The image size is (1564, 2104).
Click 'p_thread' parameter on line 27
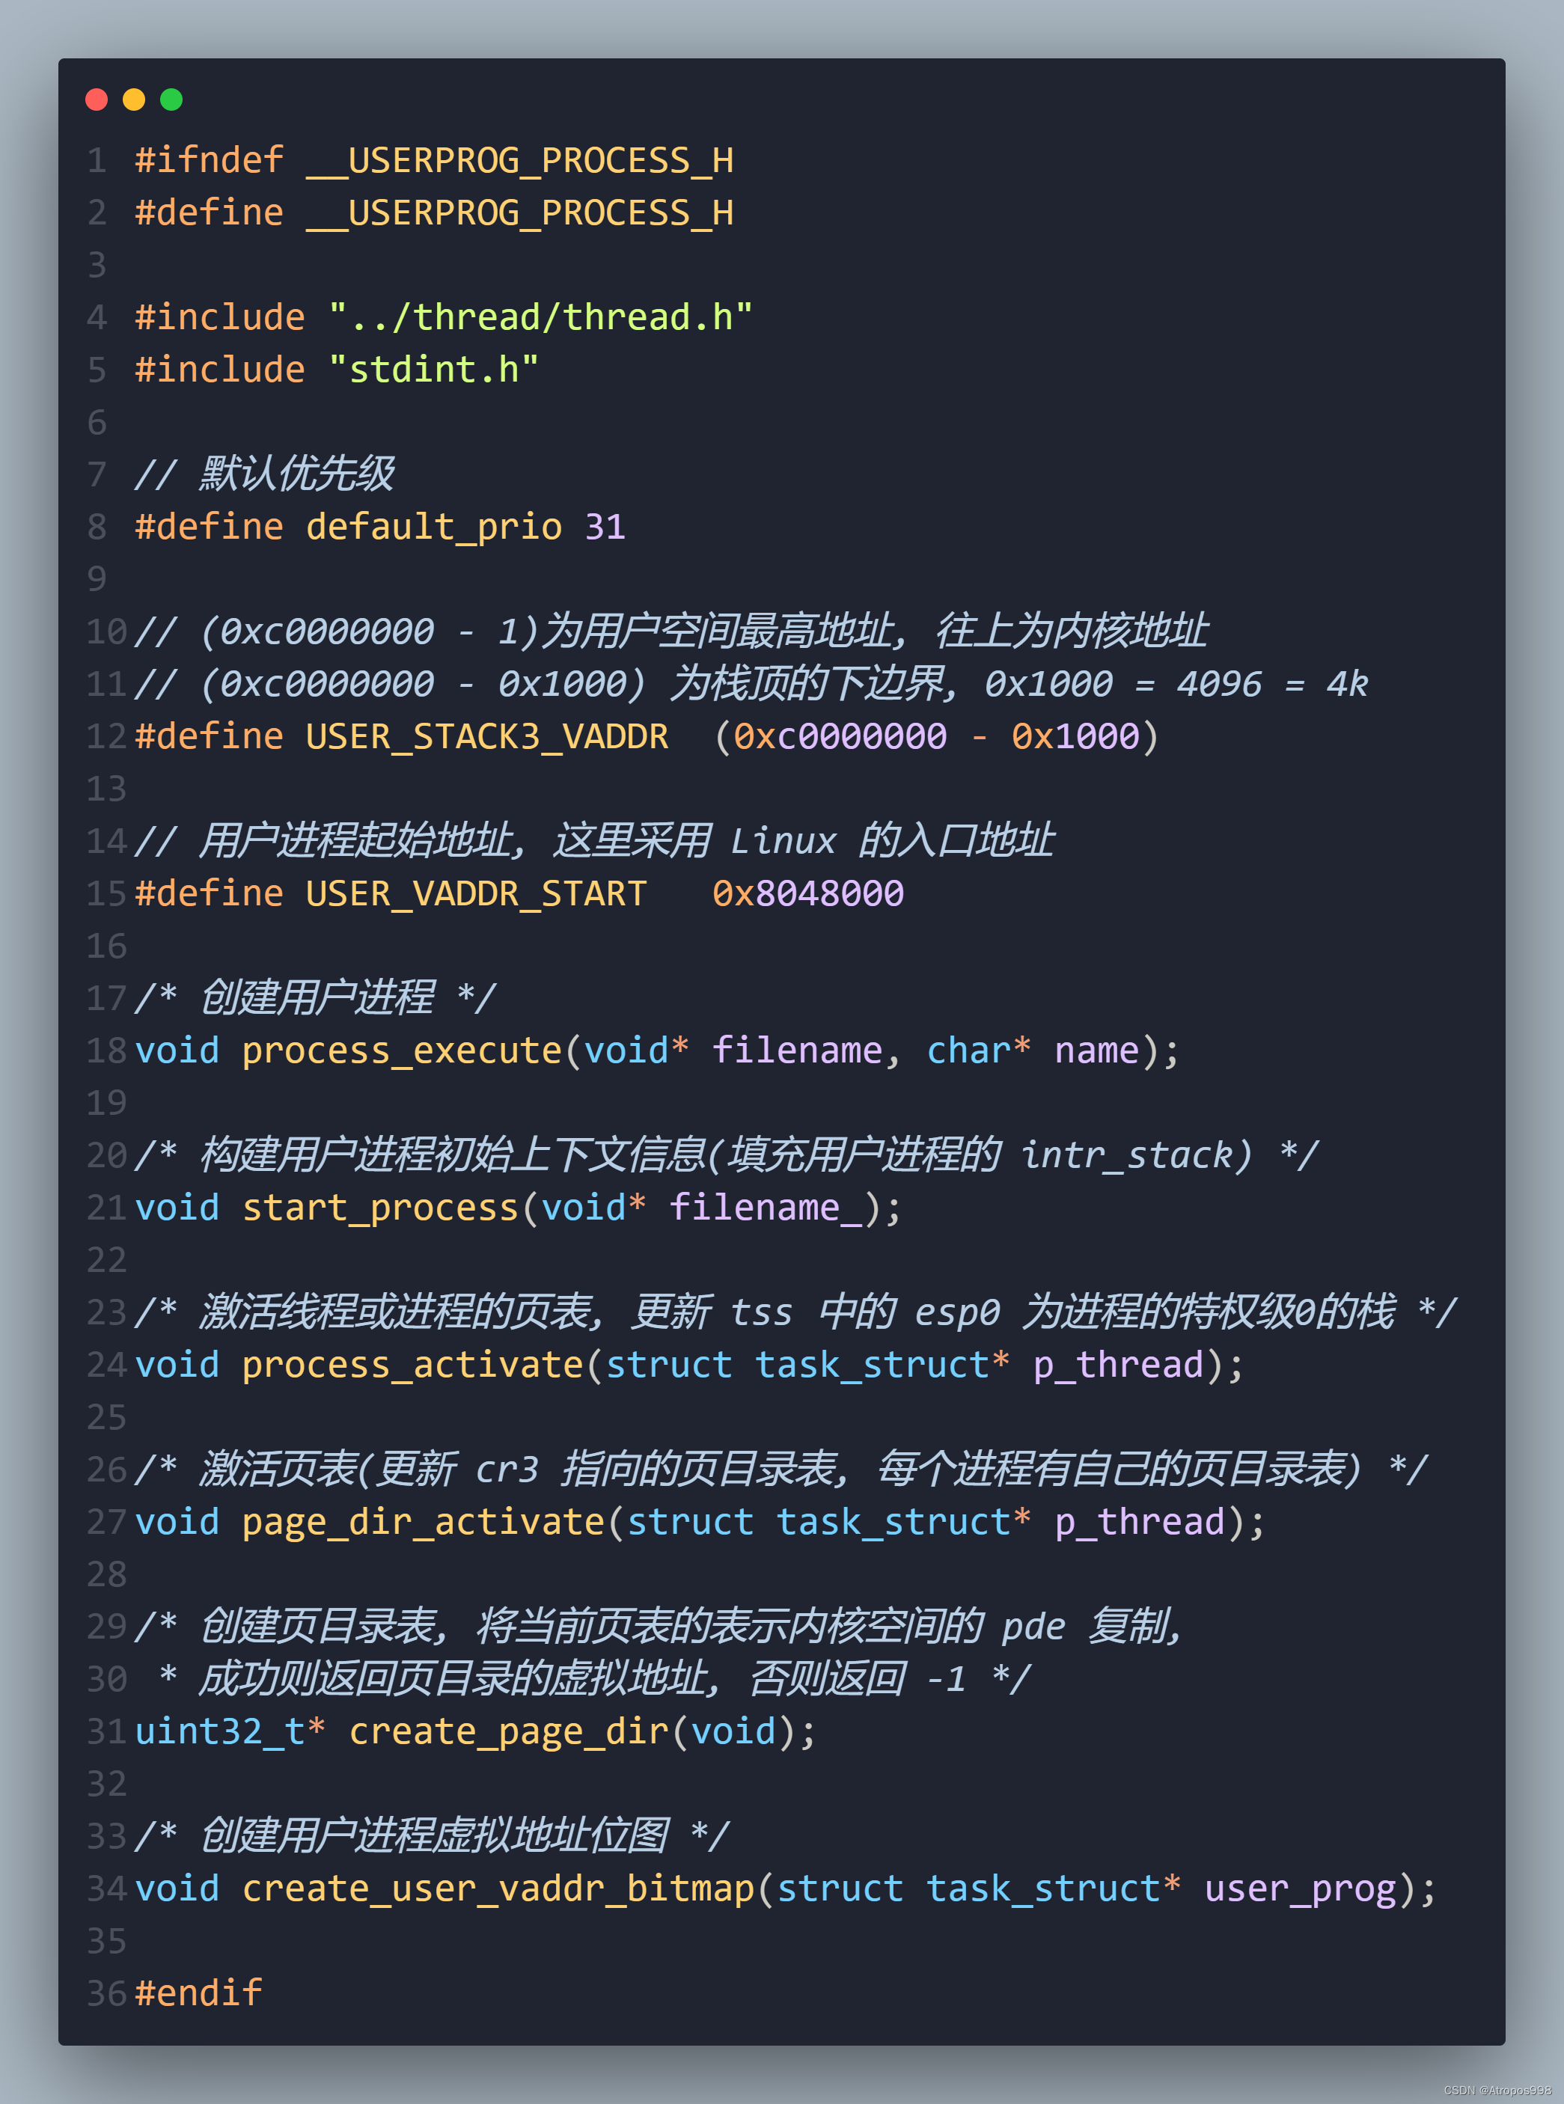(1140, 1522)
